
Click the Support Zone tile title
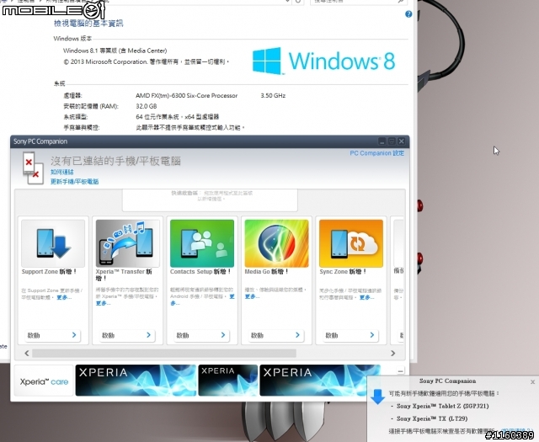coord(49,272)
